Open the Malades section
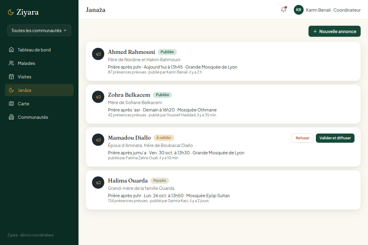The image size is (368, 245). tap(39, 63)
